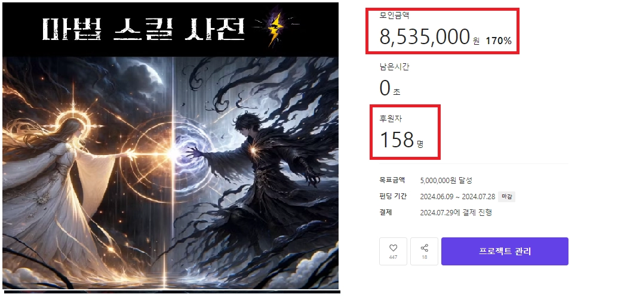This screenshot has height=297, width=630.
Task: Click the 모인금액 label
Action: point(395,16)
